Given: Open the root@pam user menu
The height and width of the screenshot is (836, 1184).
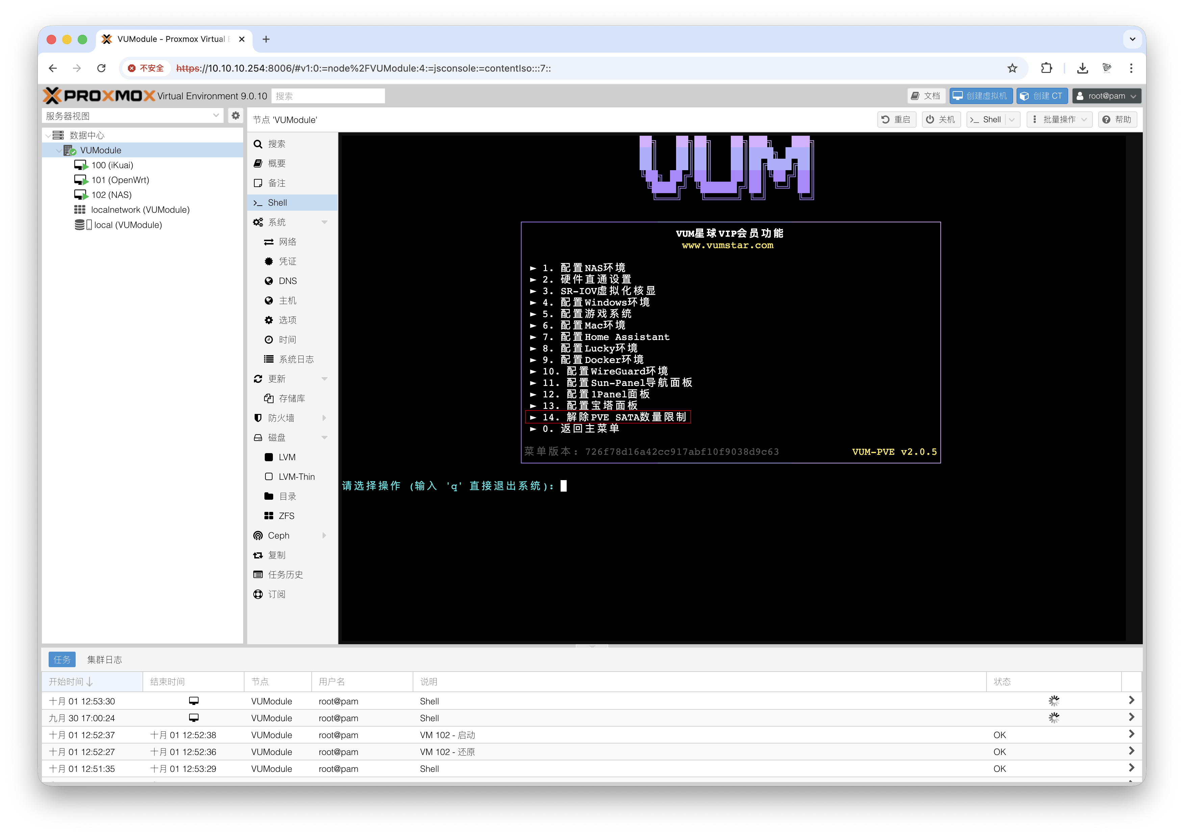Looking at the screenshot, I should point(1106,96).
